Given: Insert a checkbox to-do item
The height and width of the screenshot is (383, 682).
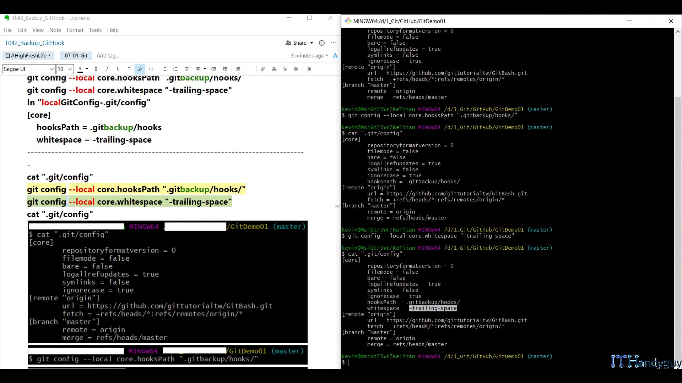Looking at the screenshot, I should [x=186, y=69].
